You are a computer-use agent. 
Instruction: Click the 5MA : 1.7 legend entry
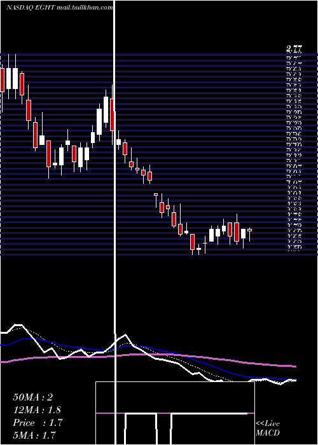coord(34,435)
